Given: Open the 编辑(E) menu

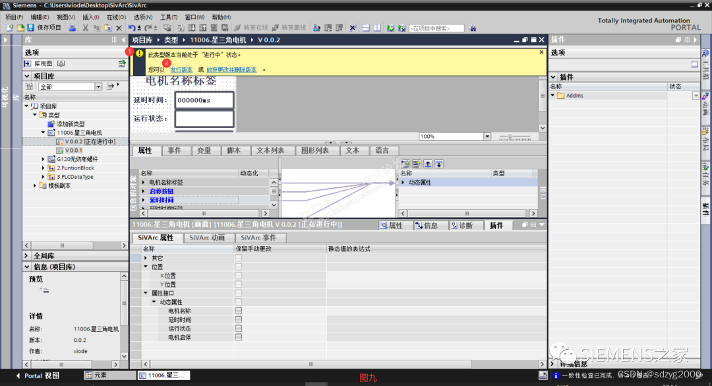Looking at the screenshot, I should coord(40,16).
